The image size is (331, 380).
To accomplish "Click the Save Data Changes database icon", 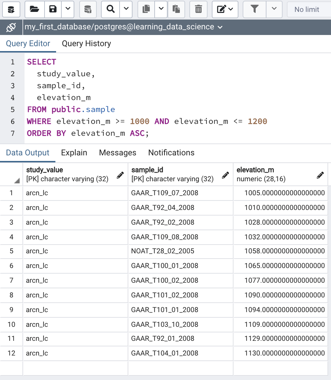I will pyautogui.click(x=88, y=9).
